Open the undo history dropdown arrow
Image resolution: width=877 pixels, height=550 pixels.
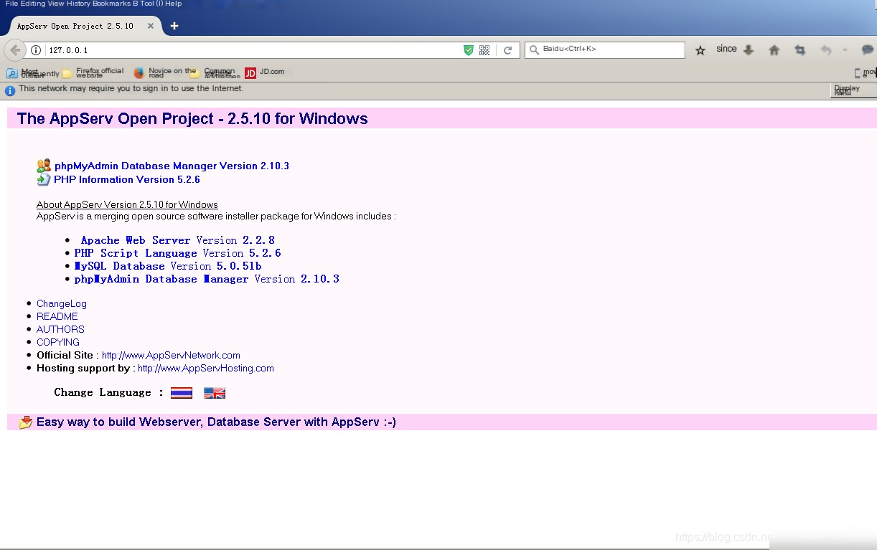845,50
